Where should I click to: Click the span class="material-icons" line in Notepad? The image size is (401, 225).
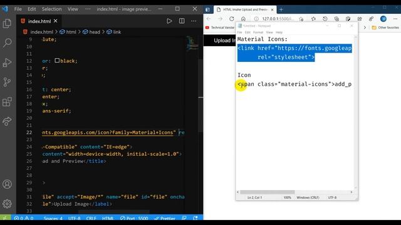[x=294, y=84]
